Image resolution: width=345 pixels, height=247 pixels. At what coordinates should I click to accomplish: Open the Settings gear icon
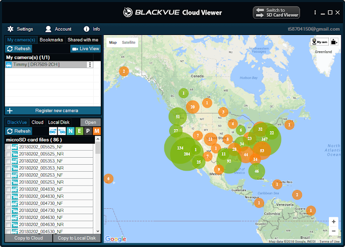pos(10,29)
